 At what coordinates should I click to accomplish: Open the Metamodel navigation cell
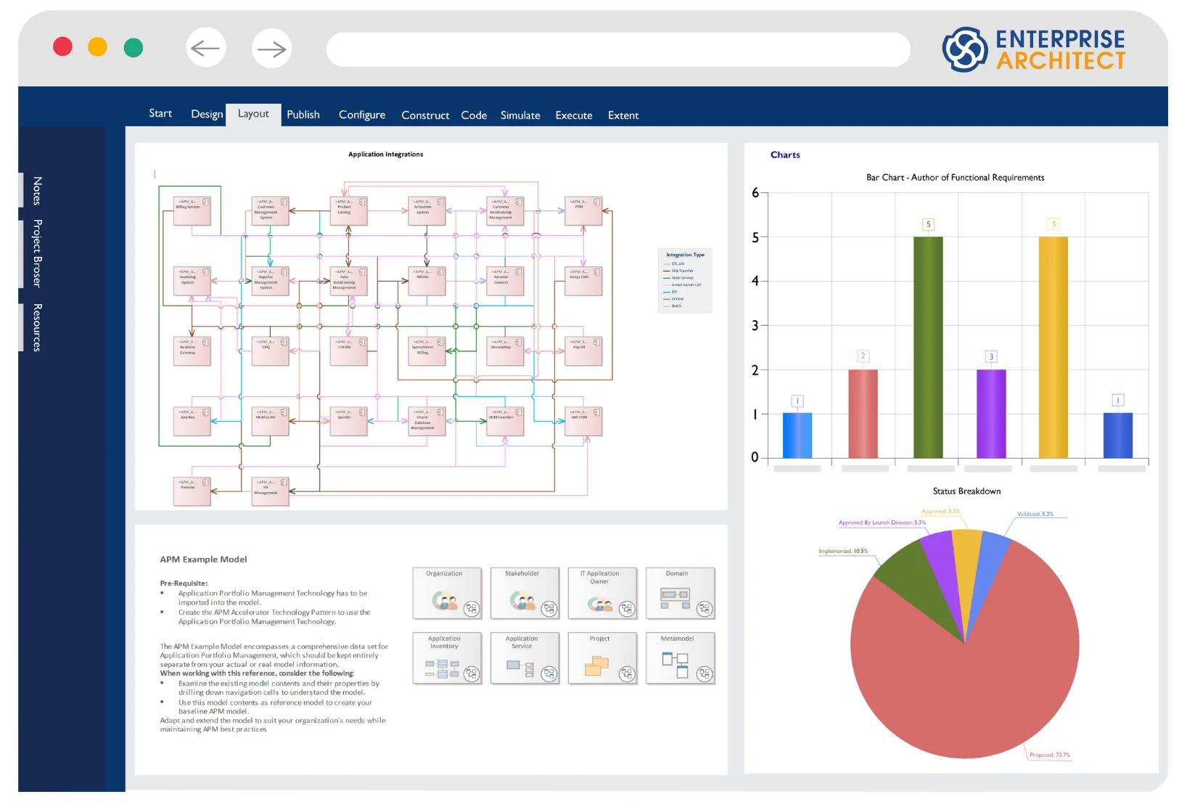click(680, 658)
